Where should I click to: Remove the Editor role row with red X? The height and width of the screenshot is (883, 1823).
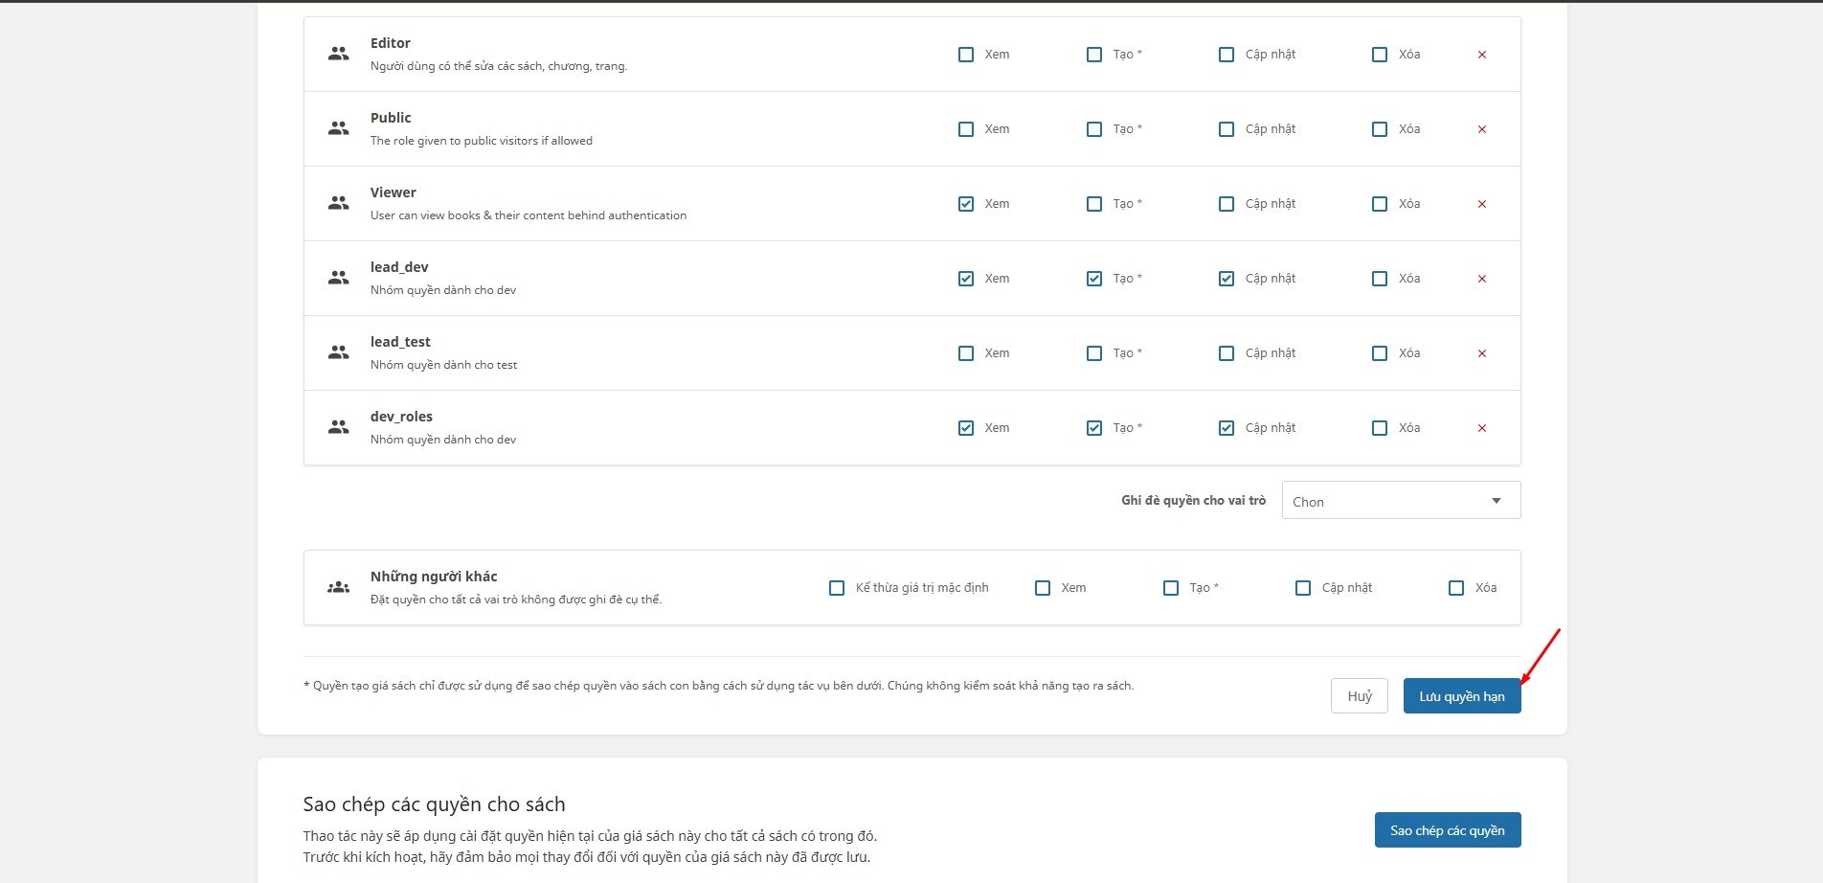pos(1481,55)
